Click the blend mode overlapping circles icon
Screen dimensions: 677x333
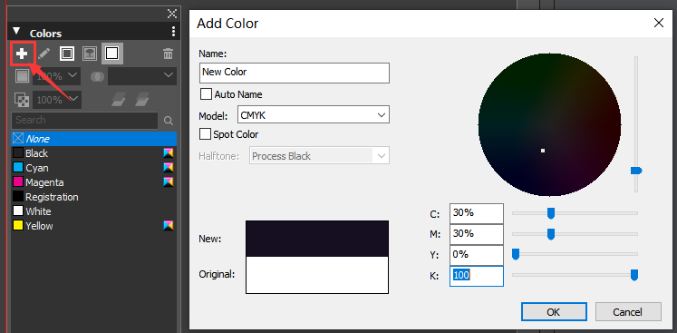[98, 76]
